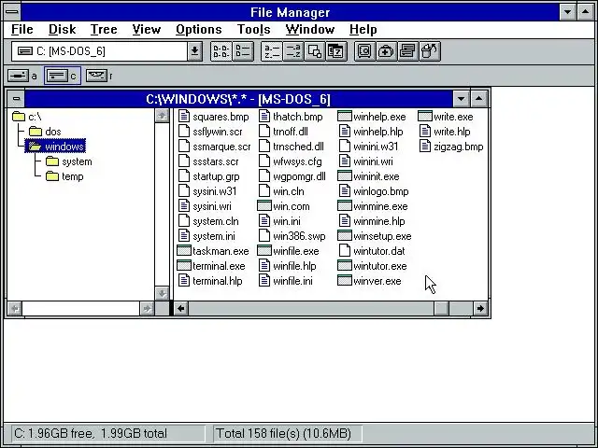Launch the Backup tool (safe icon)
Viewport: 598px width, 448px height.
click(x=364, y=51)
